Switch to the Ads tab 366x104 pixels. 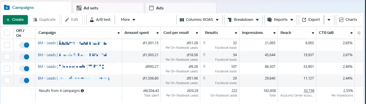pyautogui.click(x=181, y=8)
